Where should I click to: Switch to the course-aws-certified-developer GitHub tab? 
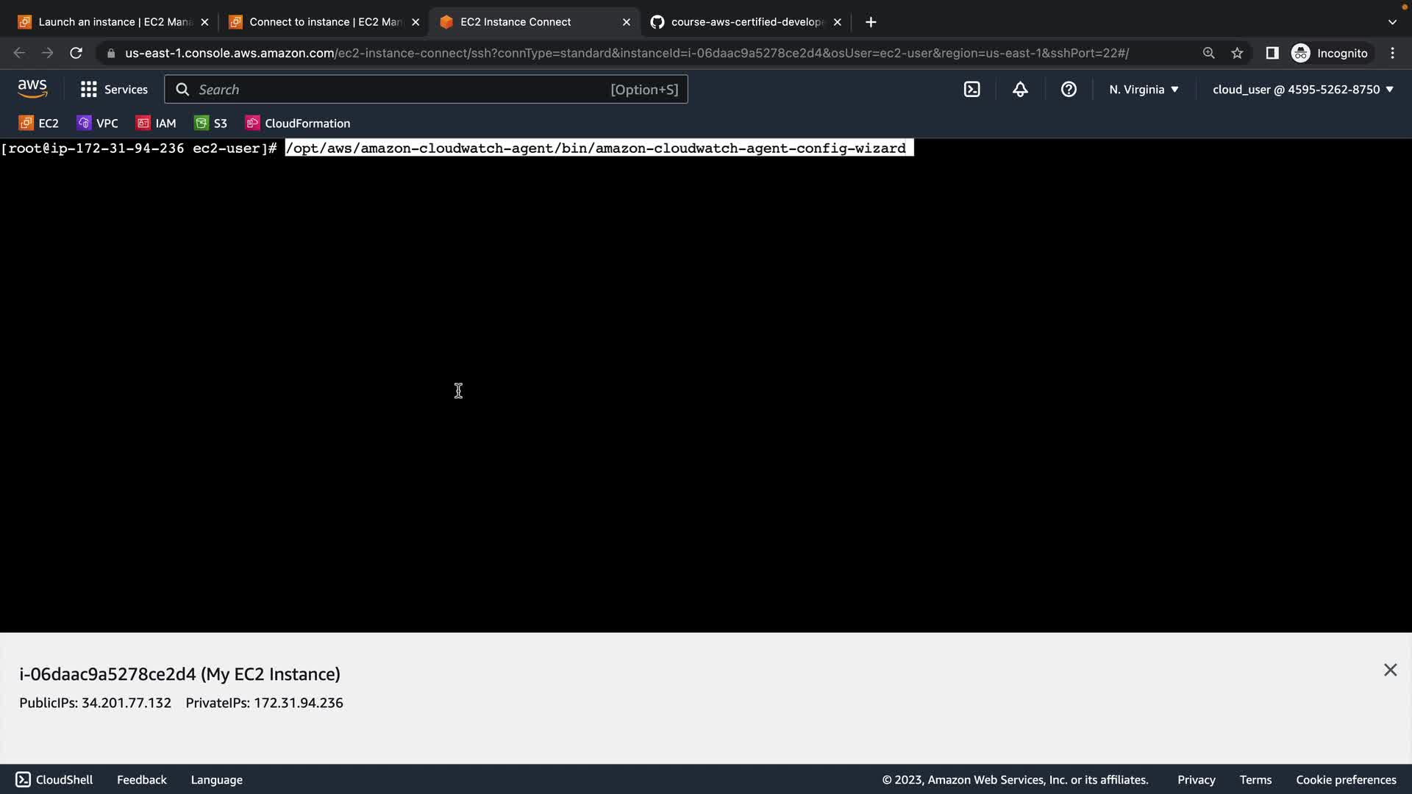tap(743, 22)
